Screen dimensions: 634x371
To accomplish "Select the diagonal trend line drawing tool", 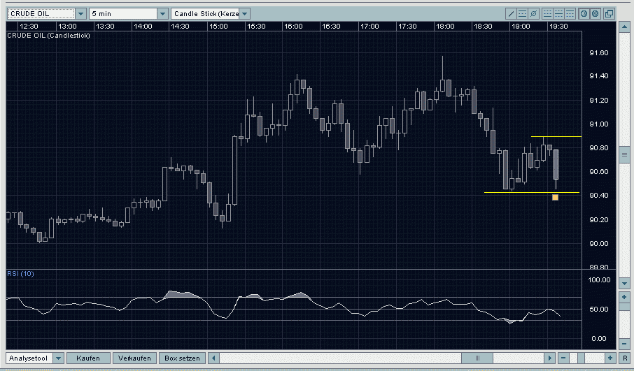I will (x=511, y=14).
